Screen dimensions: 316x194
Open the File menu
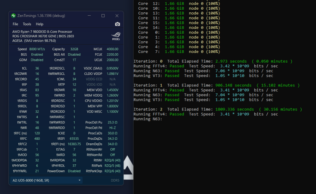[15, 24]
